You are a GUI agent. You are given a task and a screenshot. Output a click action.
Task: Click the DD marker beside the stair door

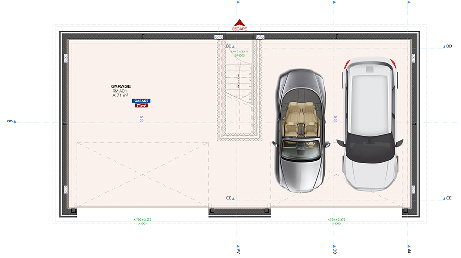click(x=230, y=46)
